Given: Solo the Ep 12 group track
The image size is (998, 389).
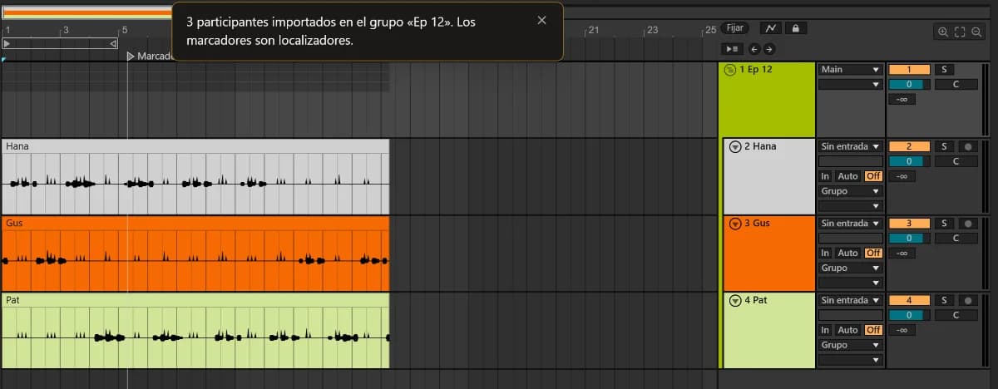Looking at the screenshot, I should tap(944, 70).
